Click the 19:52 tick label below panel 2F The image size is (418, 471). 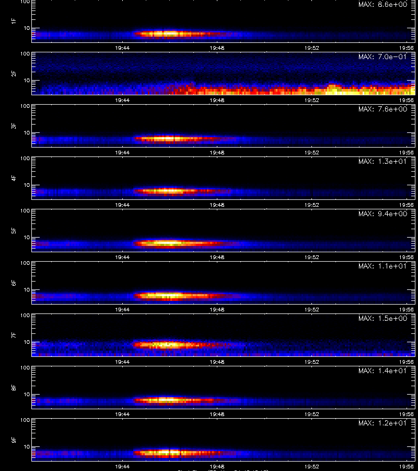pos(311,100)
